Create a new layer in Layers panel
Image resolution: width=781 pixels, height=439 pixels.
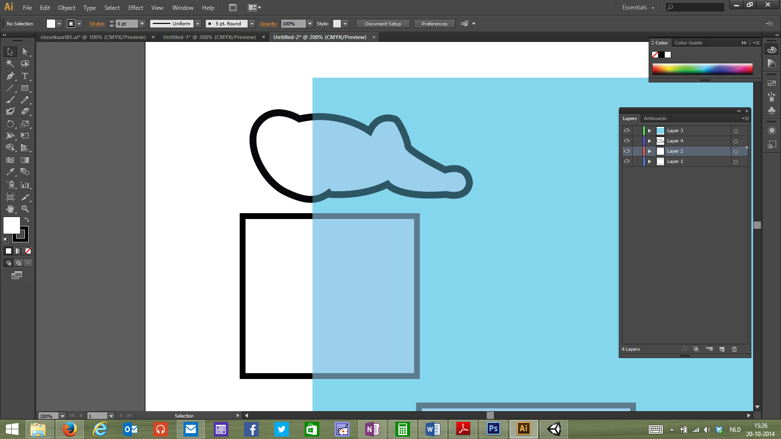pos(722,349)
